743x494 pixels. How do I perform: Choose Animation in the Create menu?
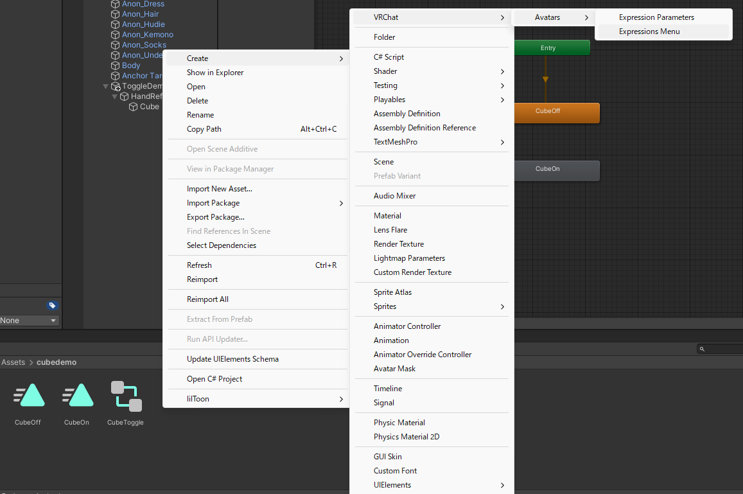(432, 340)
